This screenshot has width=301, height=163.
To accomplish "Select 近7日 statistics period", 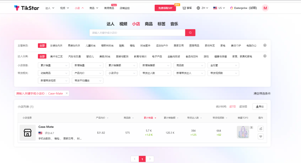I will click(232, 107).
